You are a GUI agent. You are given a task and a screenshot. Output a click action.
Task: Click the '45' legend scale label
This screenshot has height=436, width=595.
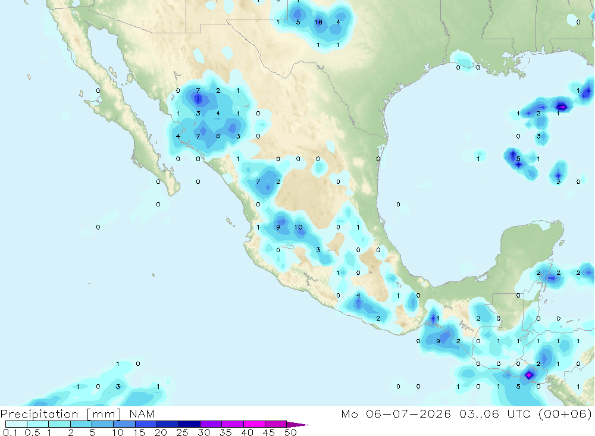click(269, 432)
